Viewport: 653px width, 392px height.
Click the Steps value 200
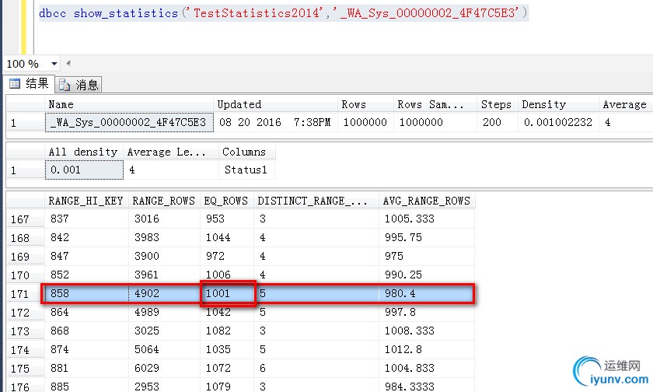498,122
